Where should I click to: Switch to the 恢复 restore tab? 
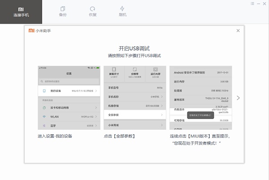pos(93,12)
